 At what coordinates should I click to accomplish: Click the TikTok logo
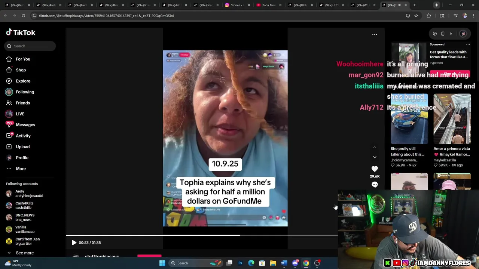coord(21,33)
